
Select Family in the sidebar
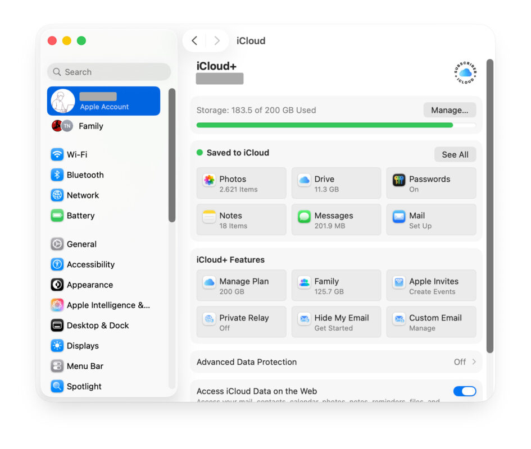tap(90, 126)
